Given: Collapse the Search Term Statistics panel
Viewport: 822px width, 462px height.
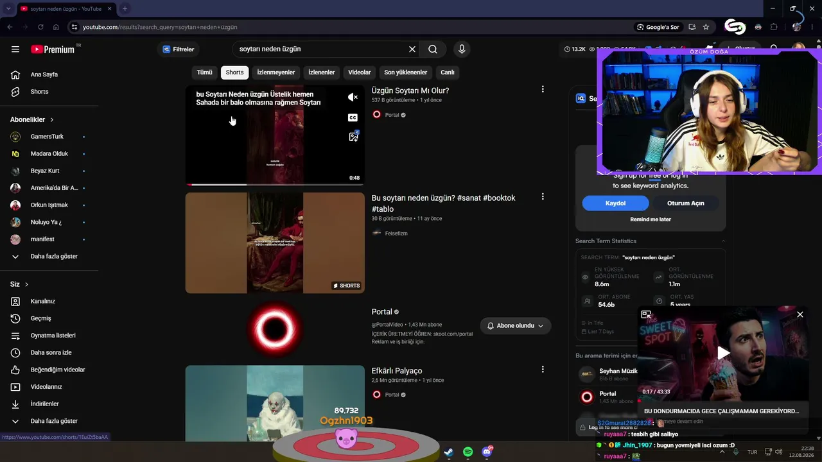Looking at the screenshot, I should click(x=723, y=241).
